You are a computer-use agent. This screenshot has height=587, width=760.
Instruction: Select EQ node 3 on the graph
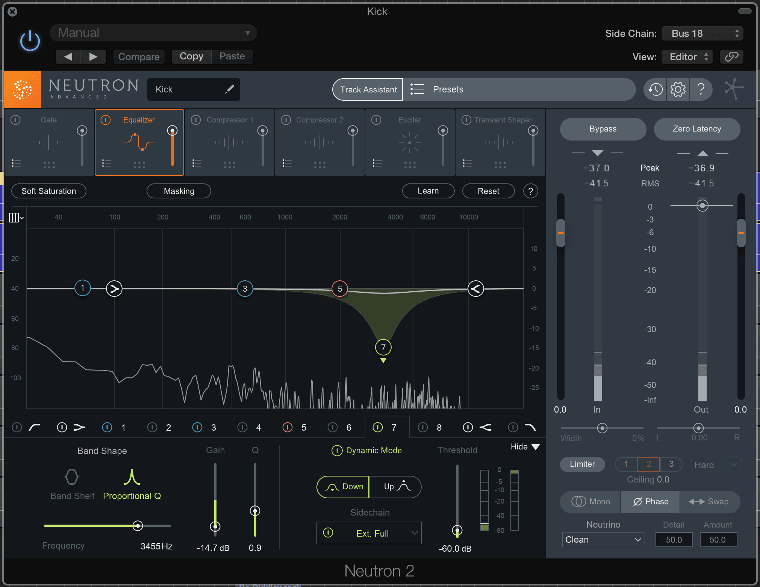click(245, 289)
